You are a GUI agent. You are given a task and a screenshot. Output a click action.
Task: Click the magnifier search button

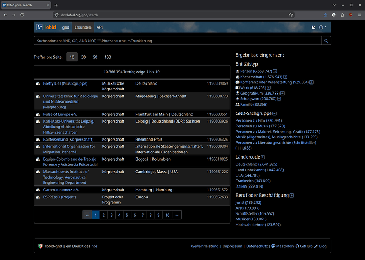(x=326, y=41)
